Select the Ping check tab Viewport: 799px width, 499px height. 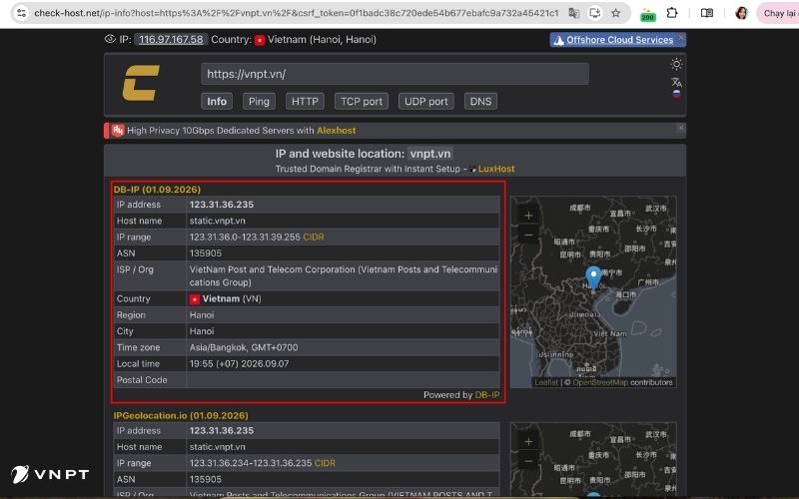pyautogui.click(x=259, y=102)
